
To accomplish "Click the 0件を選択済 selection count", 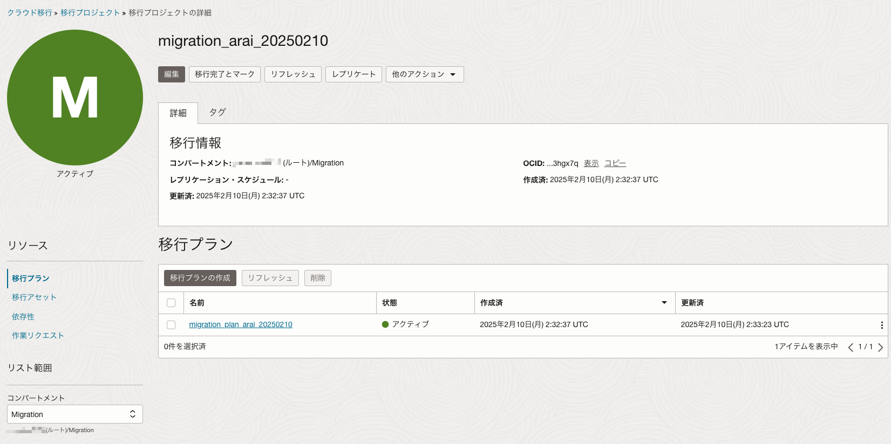I will pyautogui.click(x=185, y=346).
